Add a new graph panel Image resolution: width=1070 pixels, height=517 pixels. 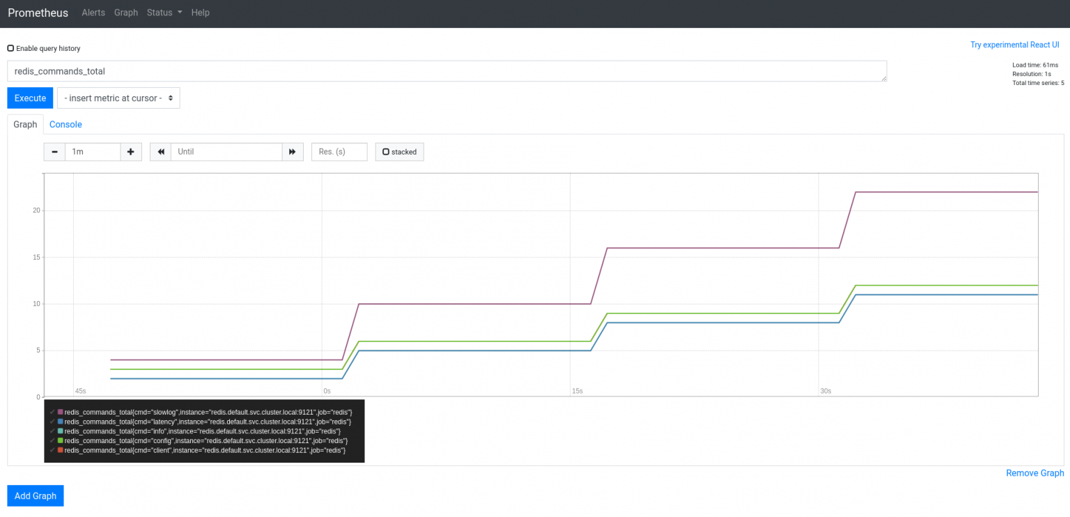pyautogui.click(x=35, y=495)
